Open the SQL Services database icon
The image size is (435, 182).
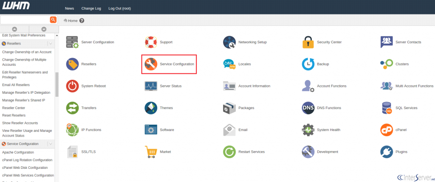pyautogui.click(x=387, y=108)
